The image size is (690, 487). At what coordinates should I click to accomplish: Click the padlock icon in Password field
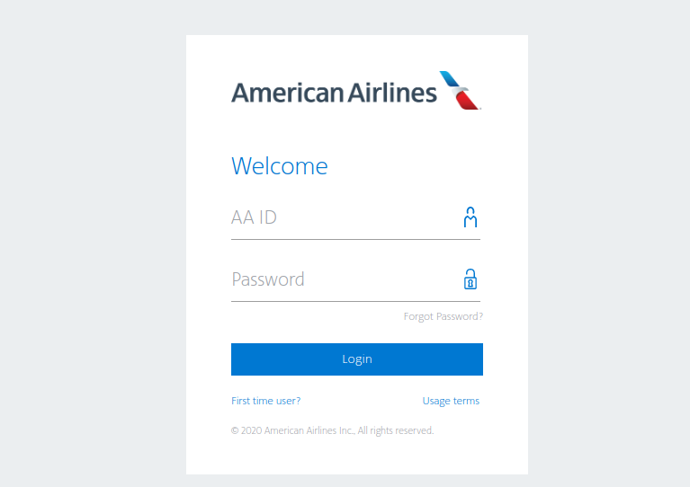(x=470, y=279)
